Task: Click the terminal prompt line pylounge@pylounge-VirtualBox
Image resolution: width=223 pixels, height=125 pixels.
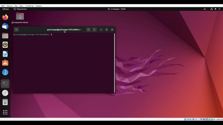Action: pyautogui.click(x=32, y=35)
